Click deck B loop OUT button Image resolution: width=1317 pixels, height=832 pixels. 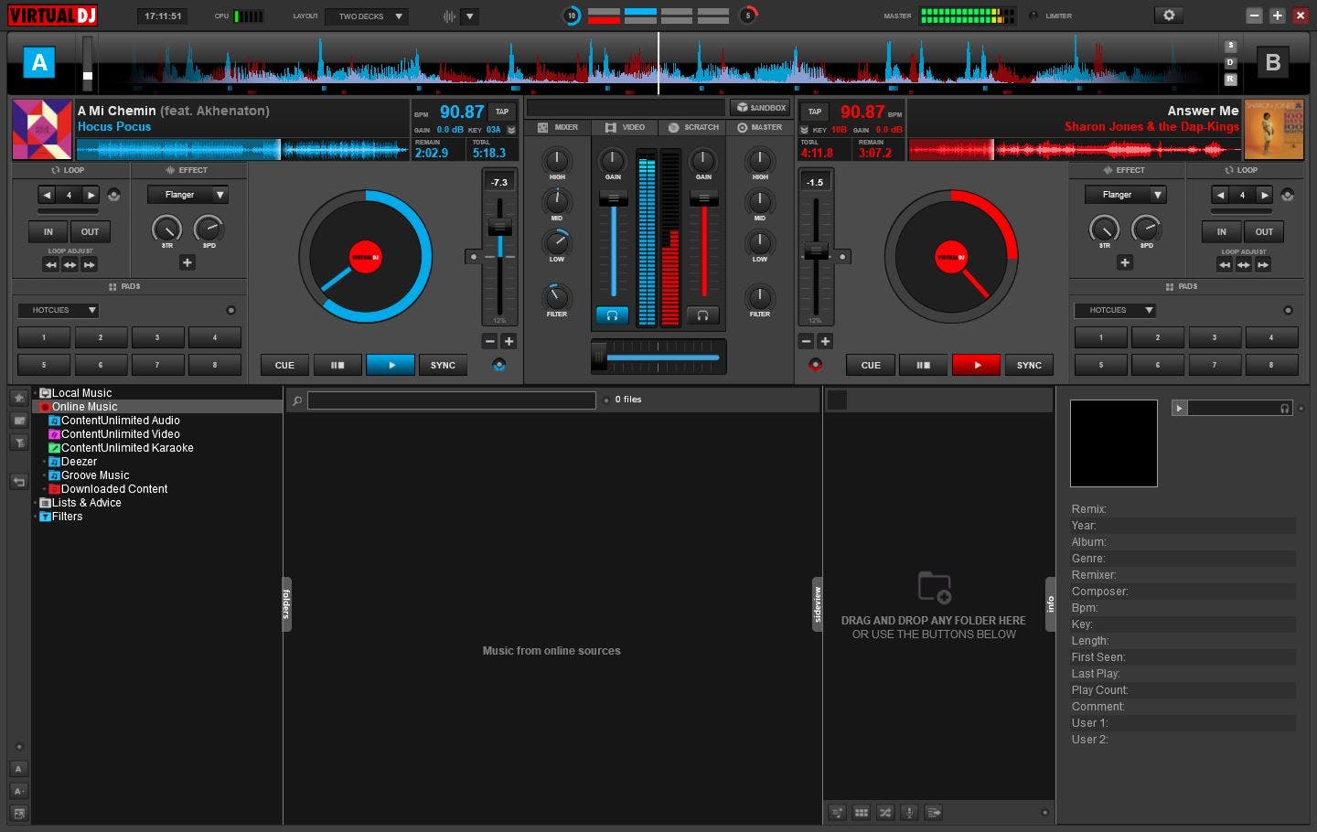point(1264,232)
